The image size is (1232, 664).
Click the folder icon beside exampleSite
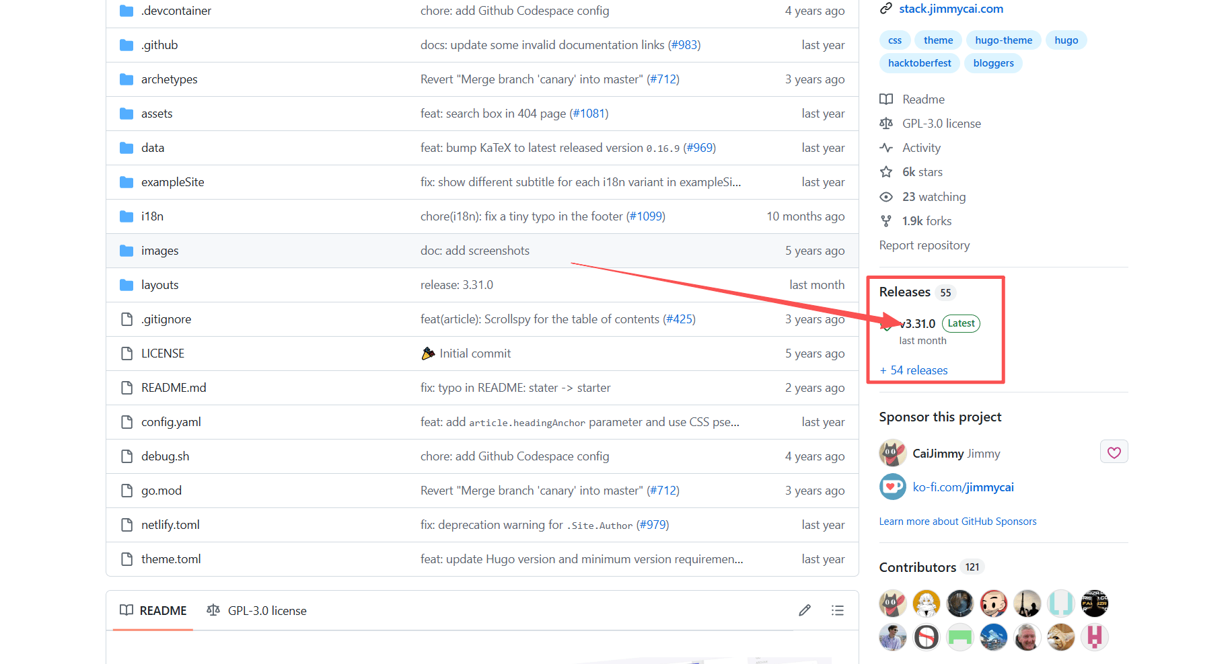[126, 181]
